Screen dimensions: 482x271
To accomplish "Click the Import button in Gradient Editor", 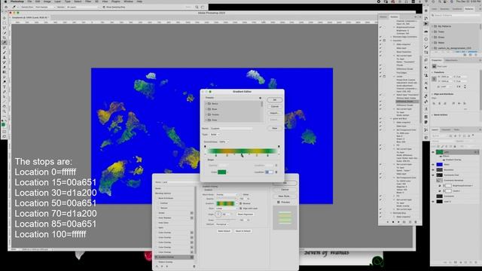I will pyautogui.click(x=274, y=113).
